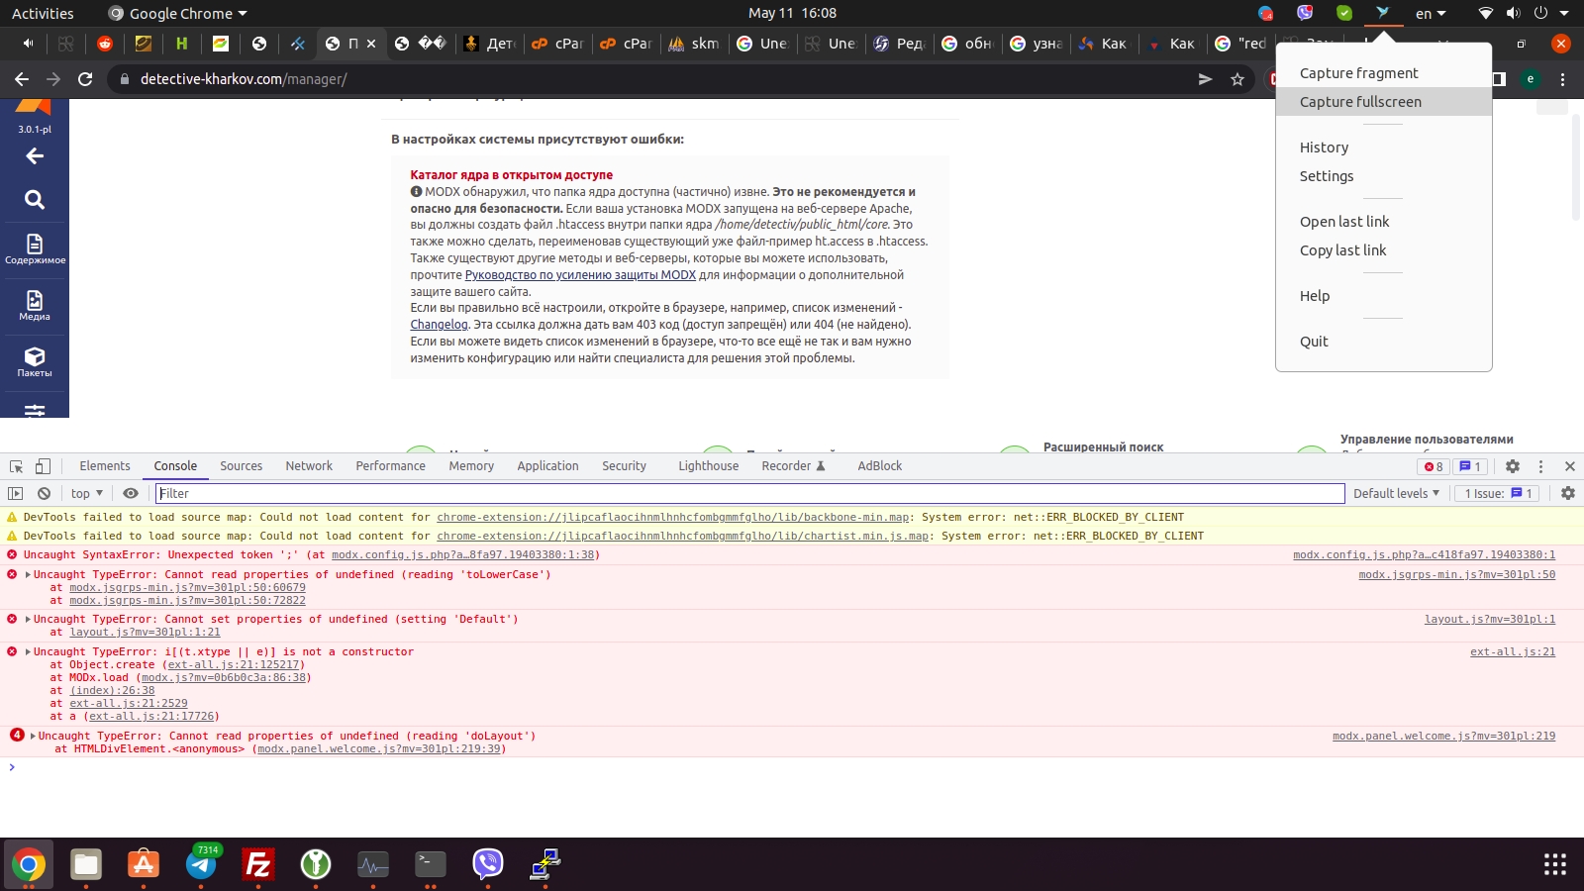Screen dimensions: 1584x891
Task: Click the page's vertical scrollbar
Action: [x=1575, y=168]
